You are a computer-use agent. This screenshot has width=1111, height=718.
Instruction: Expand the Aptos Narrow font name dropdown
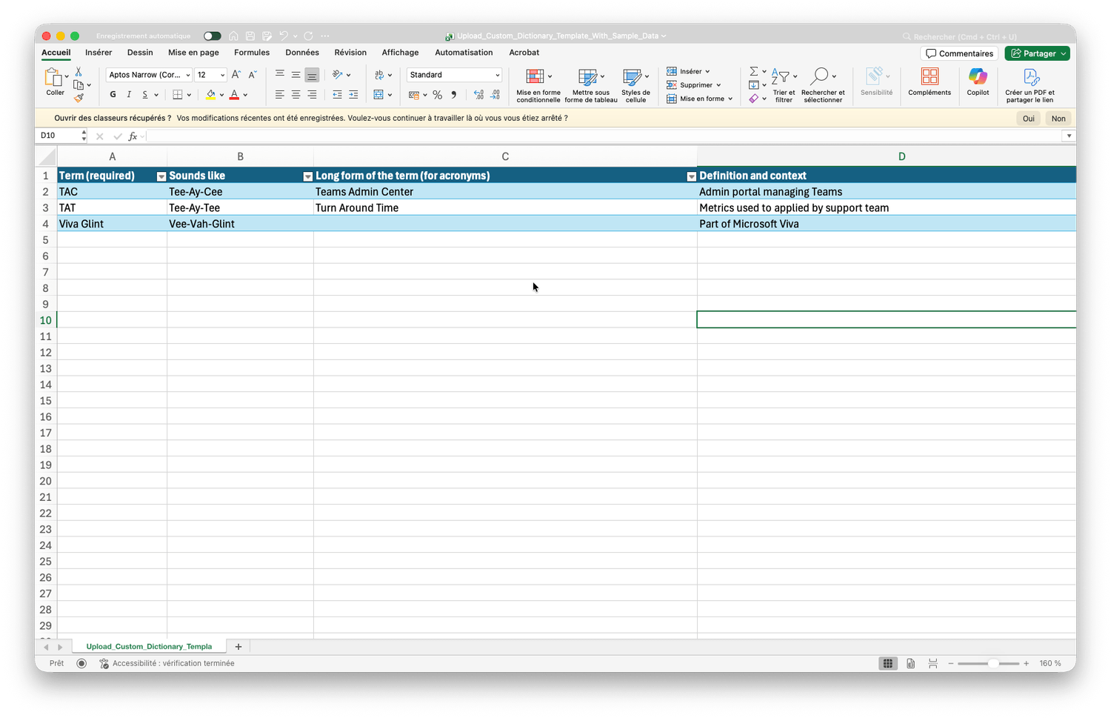point(187,75)
